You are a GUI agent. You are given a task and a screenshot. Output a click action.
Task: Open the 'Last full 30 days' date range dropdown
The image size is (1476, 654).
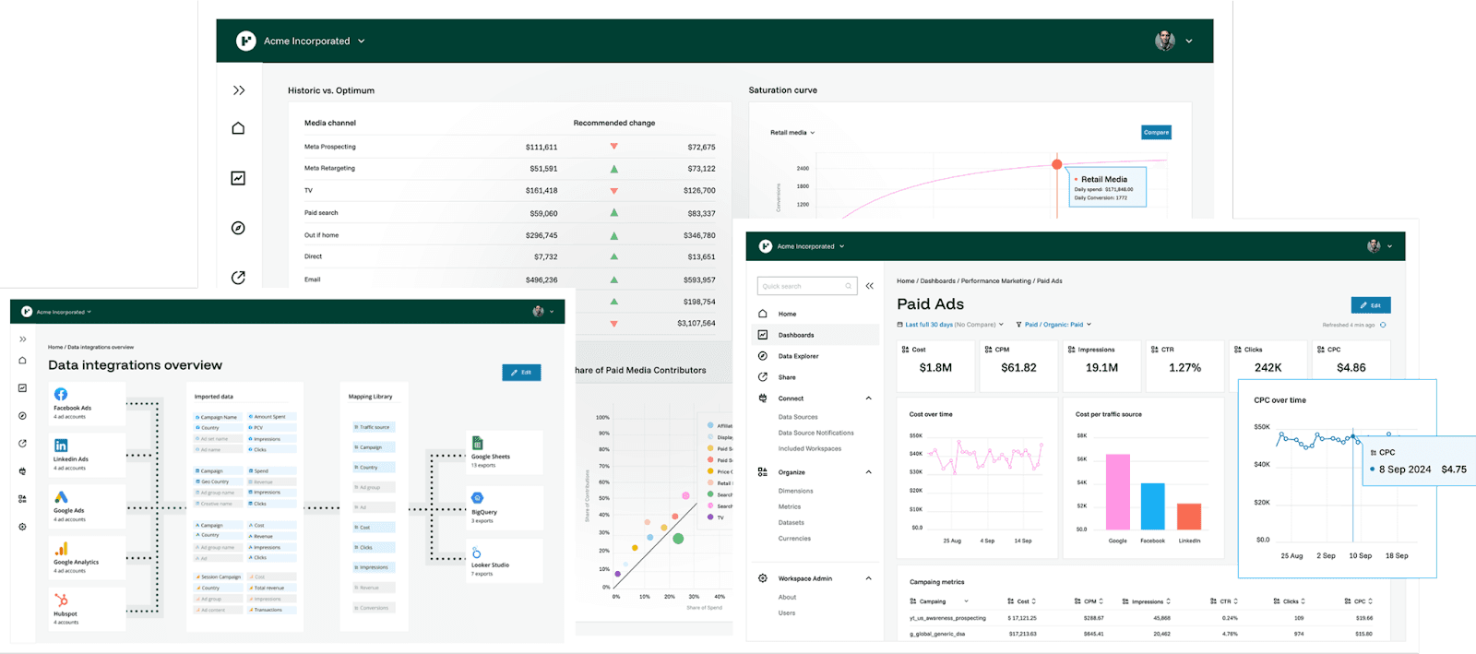pos(950,325)
